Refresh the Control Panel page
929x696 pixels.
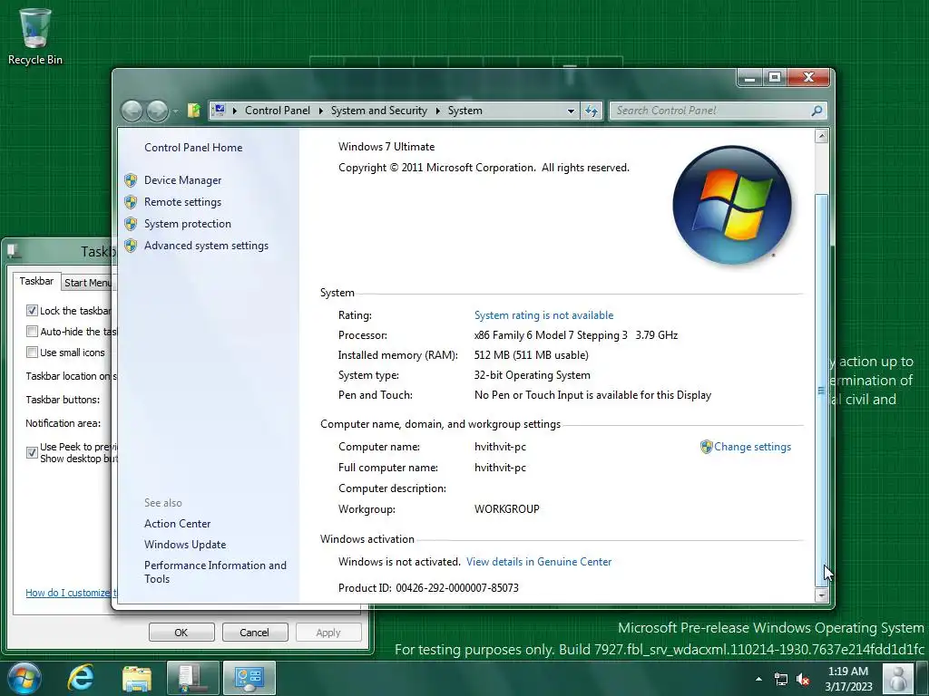click(x=592, y=111)
